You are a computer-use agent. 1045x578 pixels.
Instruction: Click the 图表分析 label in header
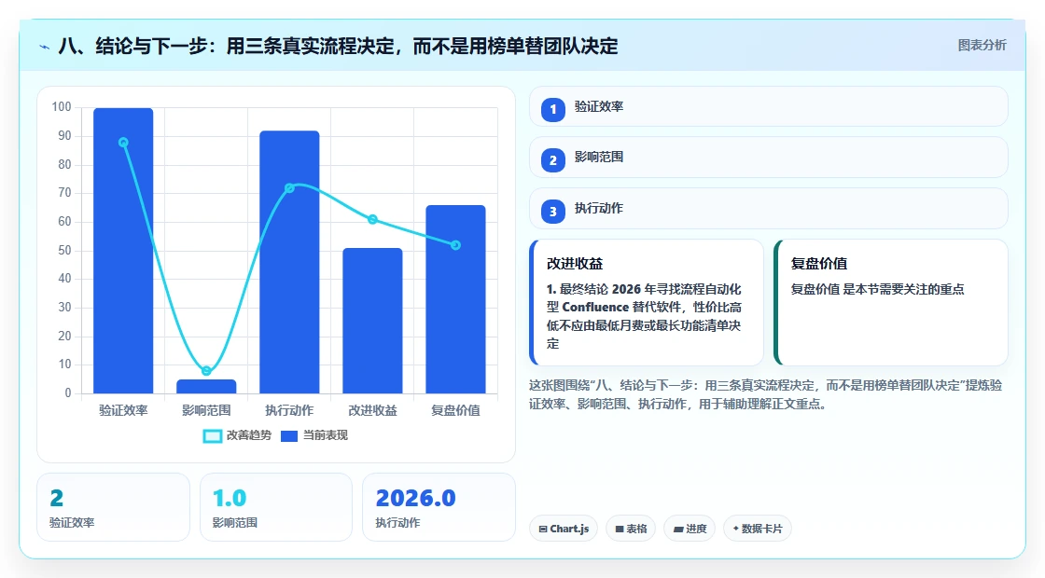(x=982, y=46)
